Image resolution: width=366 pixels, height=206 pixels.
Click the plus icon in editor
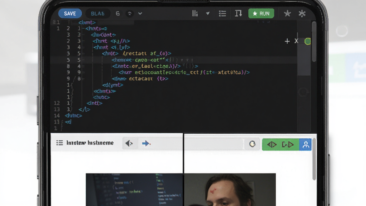point(287,41)
